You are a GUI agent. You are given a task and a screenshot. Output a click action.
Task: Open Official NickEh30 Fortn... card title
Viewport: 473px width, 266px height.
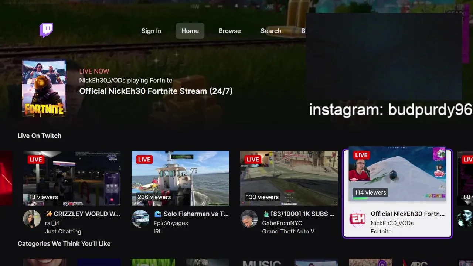pos(408,214)
